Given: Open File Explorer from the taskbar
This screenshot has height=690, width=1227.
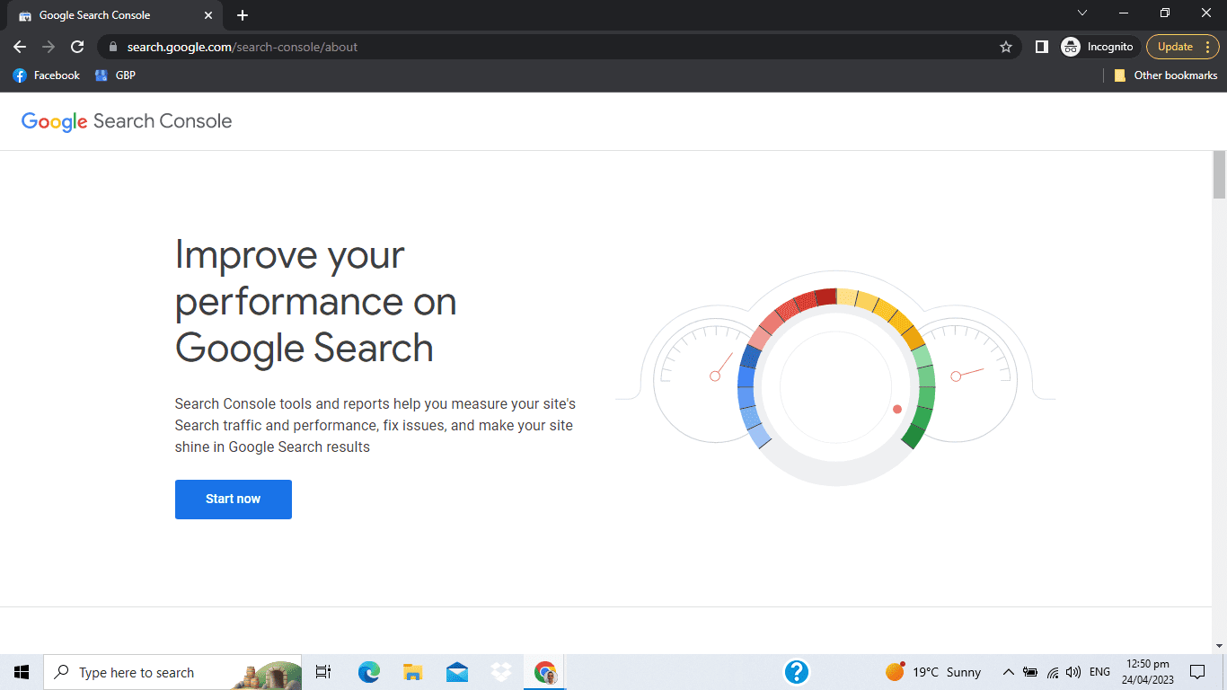Looking at the screenshot, I should click(412, 672).
